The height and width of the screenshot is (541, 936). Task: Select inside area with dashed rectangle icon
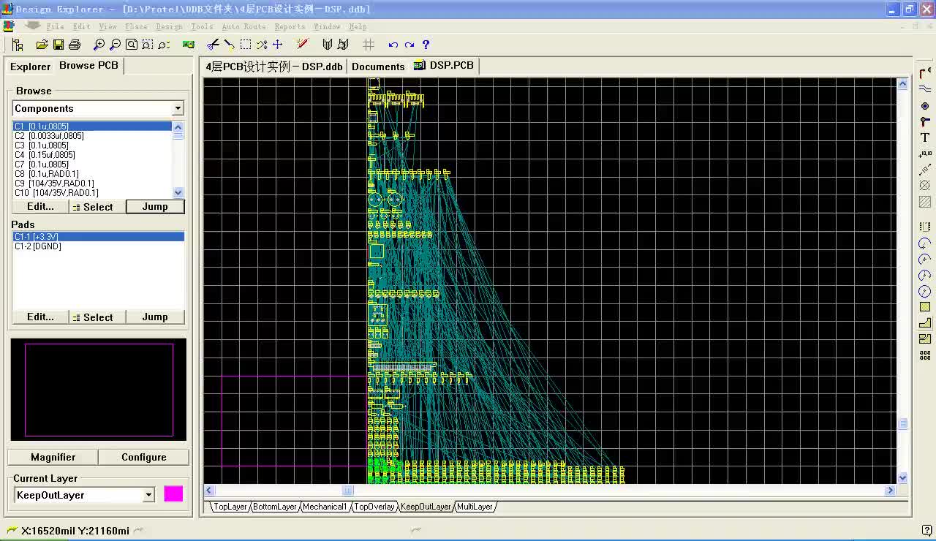coord(246,45)
